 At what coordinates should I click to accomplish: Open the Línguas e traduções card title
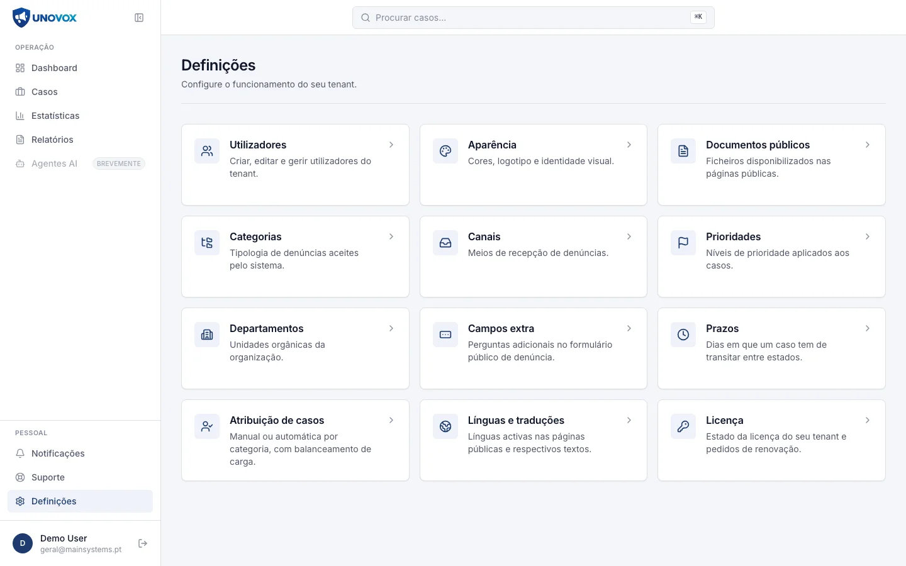(516, 420)
